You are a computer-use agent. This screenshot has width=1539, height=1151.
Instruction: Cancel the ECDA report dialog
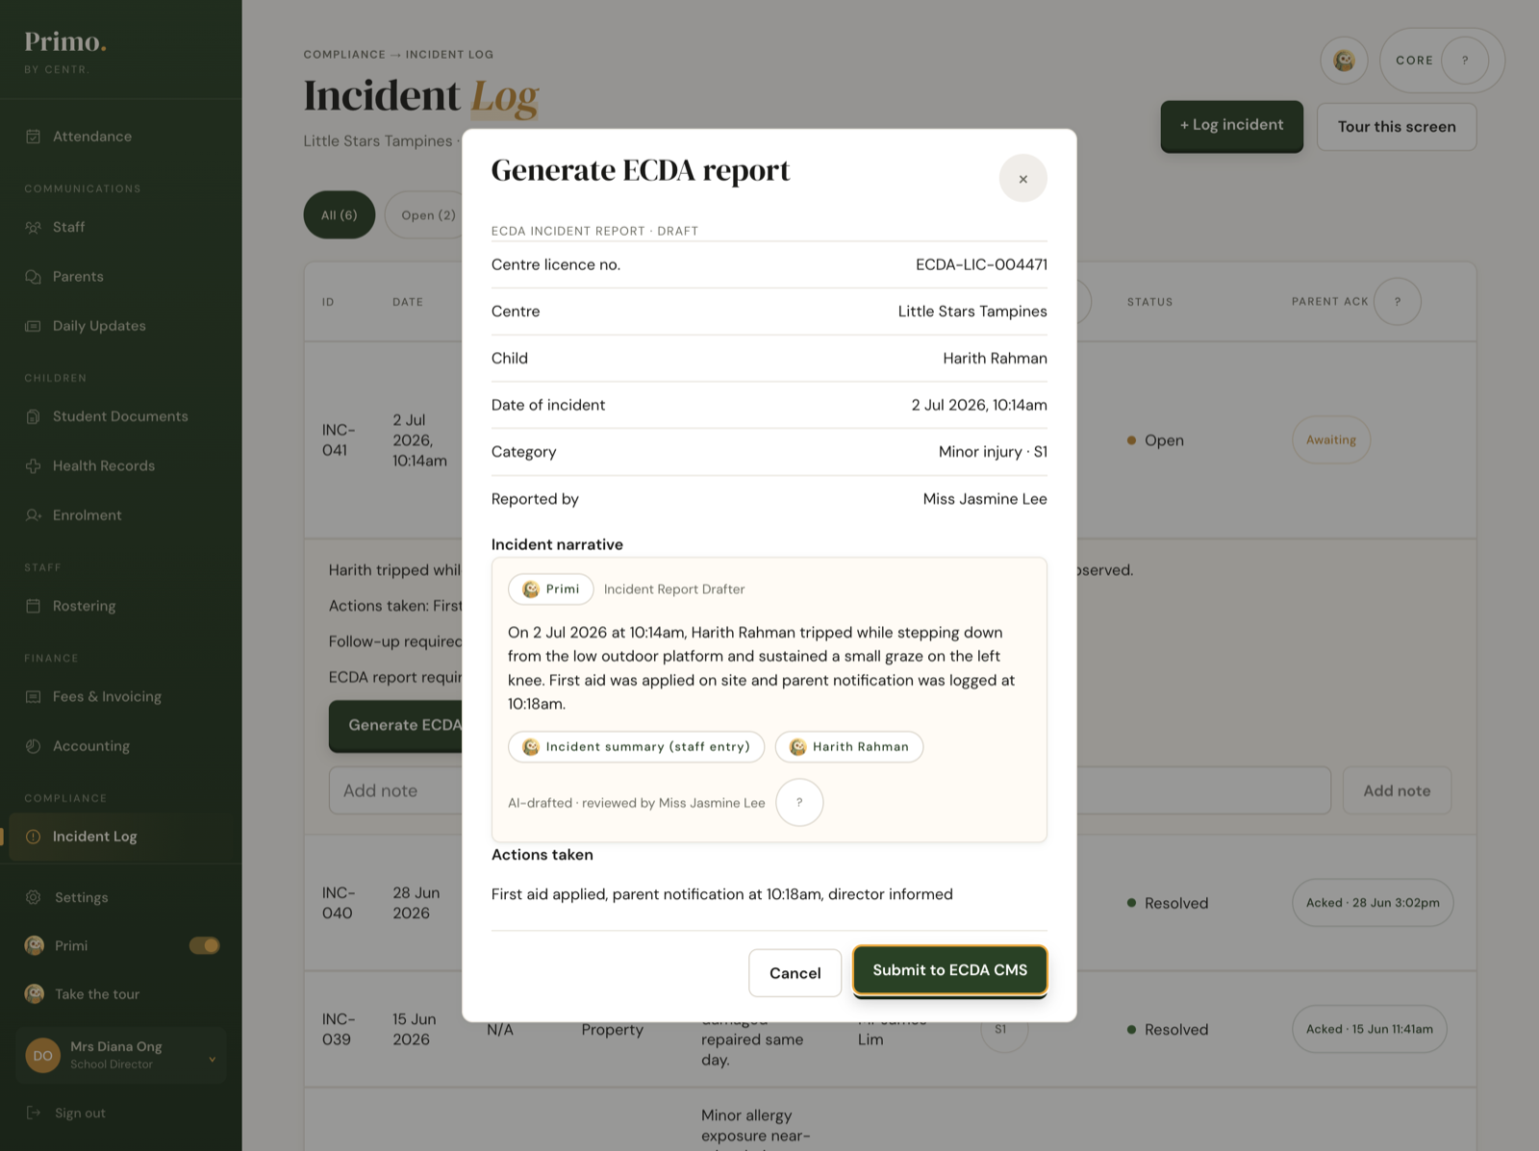795,973
